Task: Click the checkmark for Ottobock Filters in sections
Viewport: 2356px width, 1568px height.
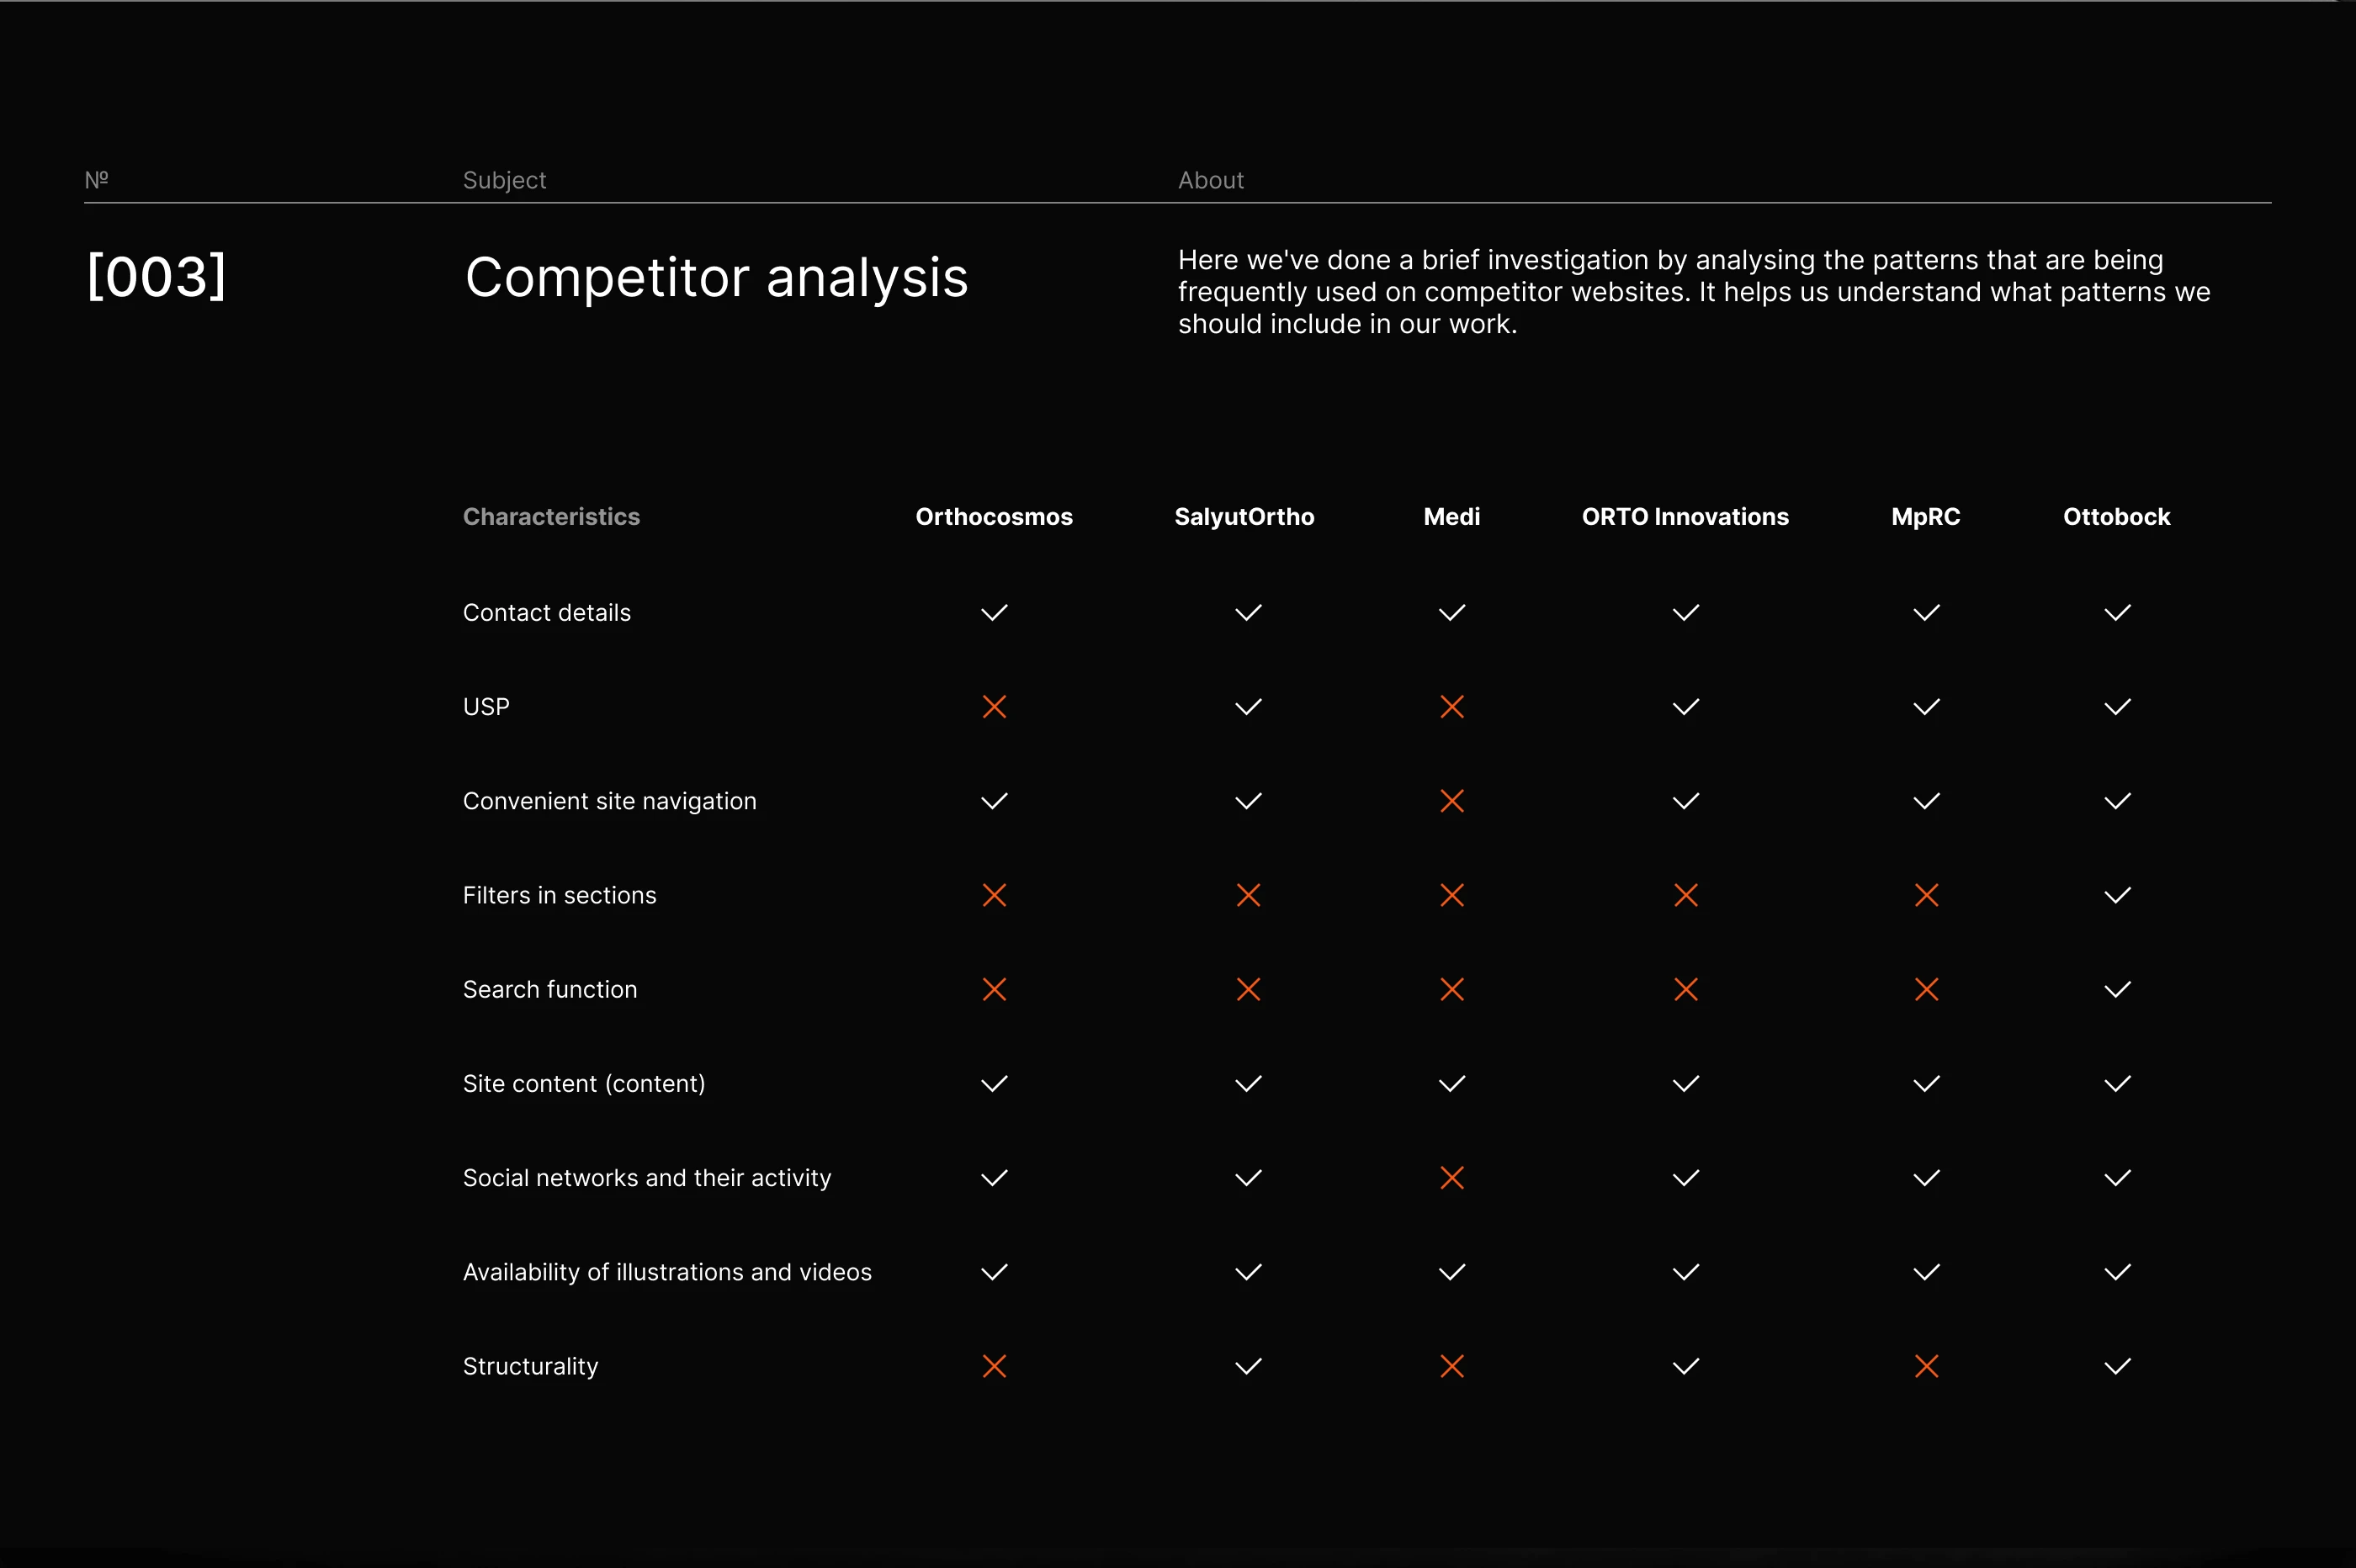Action: [x=2117, y=895]
